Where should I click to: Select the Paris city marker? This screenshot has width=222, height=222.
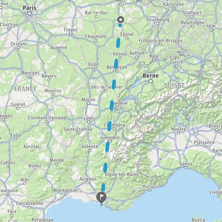click(x=30, y=14)
